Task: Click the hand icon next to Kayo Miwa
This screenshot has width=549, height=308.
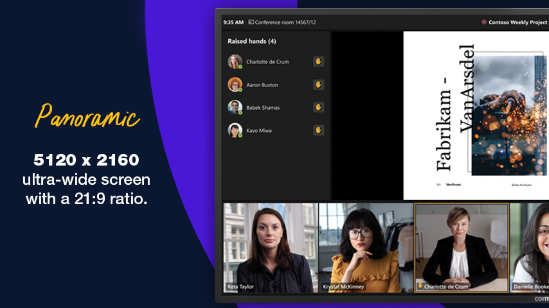Action: click(x=318, y=130)
